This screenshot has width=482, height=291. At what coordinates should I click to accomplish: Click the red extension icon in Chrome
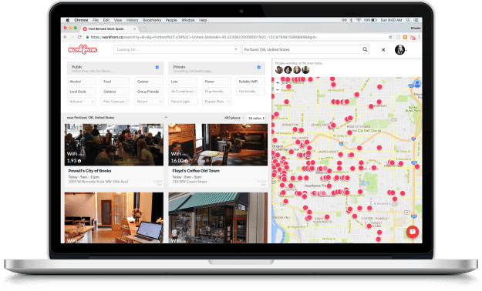pos(413,37)
